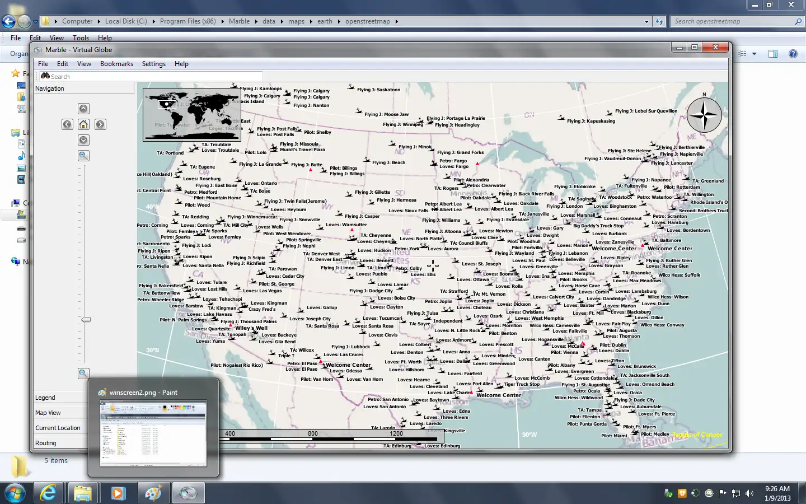
Task: Click the Explorer change view icon
Action: coord(742,54)
